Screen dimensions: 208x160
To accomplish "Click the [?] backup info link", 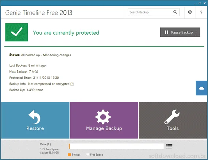I will point(72,84).
